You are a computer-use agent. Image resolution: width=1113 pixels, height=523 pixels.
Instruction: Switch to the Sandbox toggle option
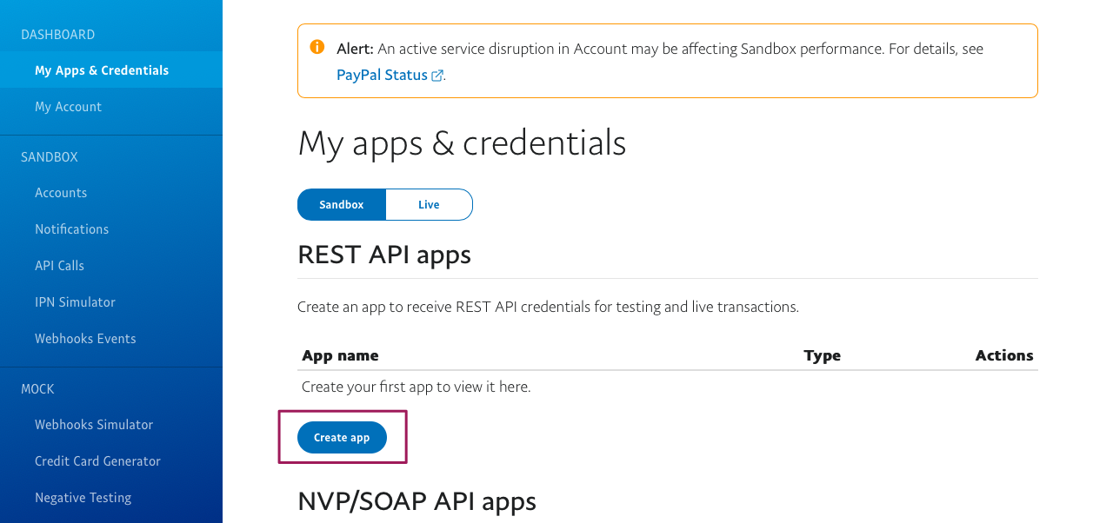click(342, 205)
